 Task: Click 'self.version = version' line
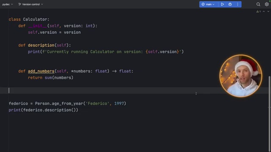click(54, 33)
